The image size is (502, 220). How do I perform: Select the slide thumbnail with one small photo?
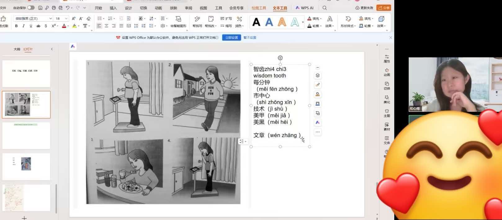pos(26,167)
